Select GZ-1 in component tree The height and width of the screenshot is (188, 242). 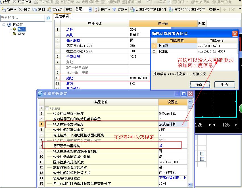[21, 29]
